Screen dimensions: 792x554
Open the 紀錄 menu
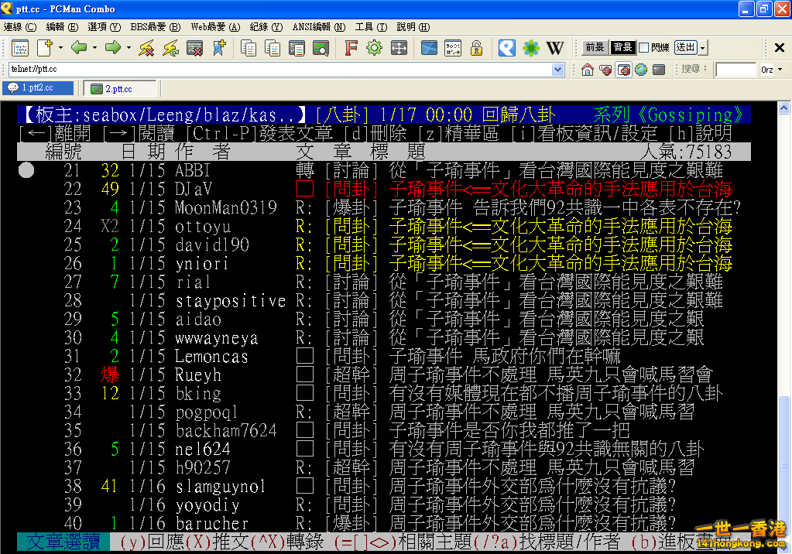266,27
